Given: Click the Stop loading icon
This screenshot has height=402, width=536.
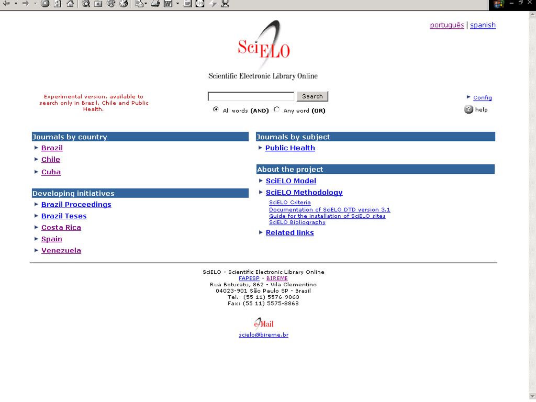Looking at the screenshot, I should (45, 4).
